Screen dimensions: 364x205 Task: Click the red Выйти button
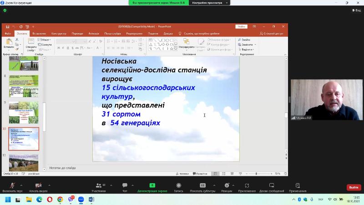tap(354, 187)
